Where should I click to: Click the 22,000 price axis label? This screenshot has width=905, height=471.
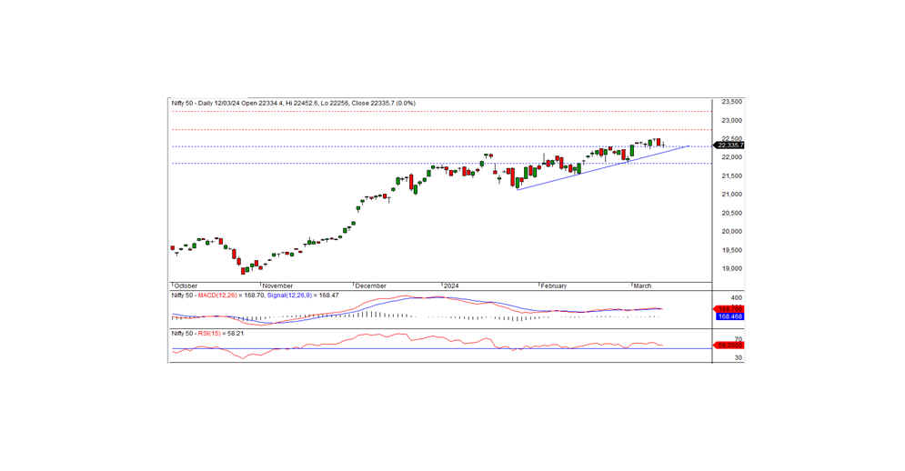click(x=732, y=157)
